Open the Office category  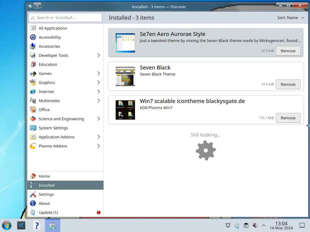point(65,110)
